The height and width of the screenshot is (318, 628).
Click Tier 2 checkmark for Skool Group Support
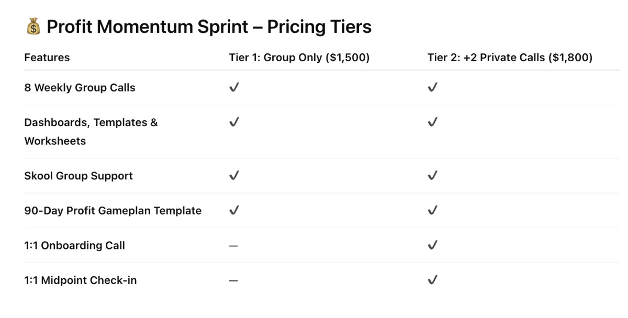tap(432, 175)
